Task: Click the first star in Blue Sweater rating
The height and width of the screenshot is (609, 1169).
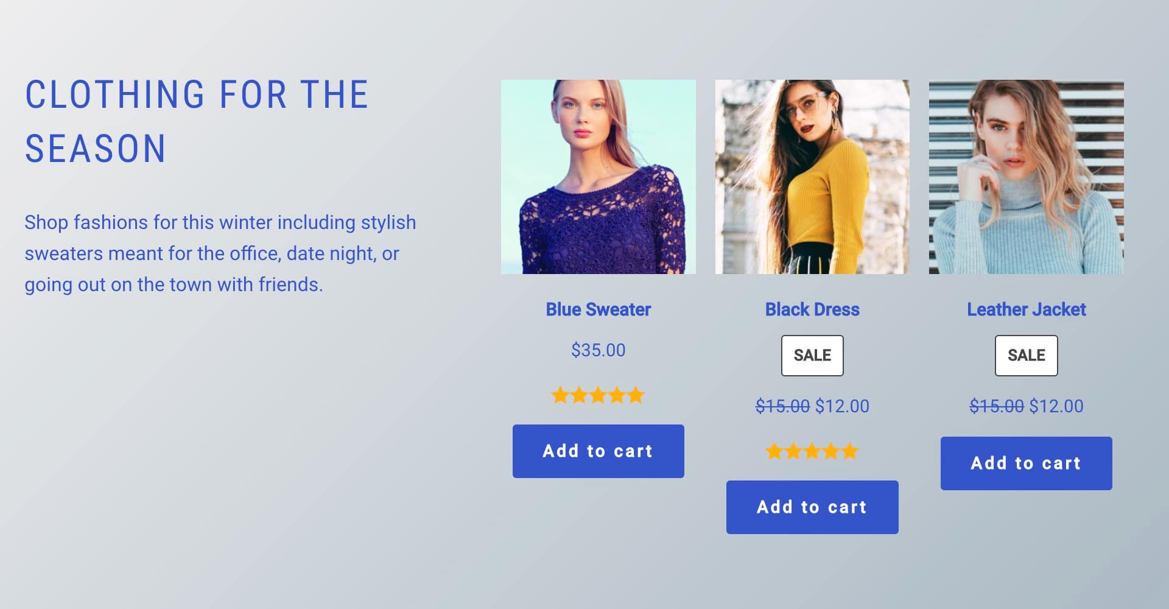Action: [560, 396]
